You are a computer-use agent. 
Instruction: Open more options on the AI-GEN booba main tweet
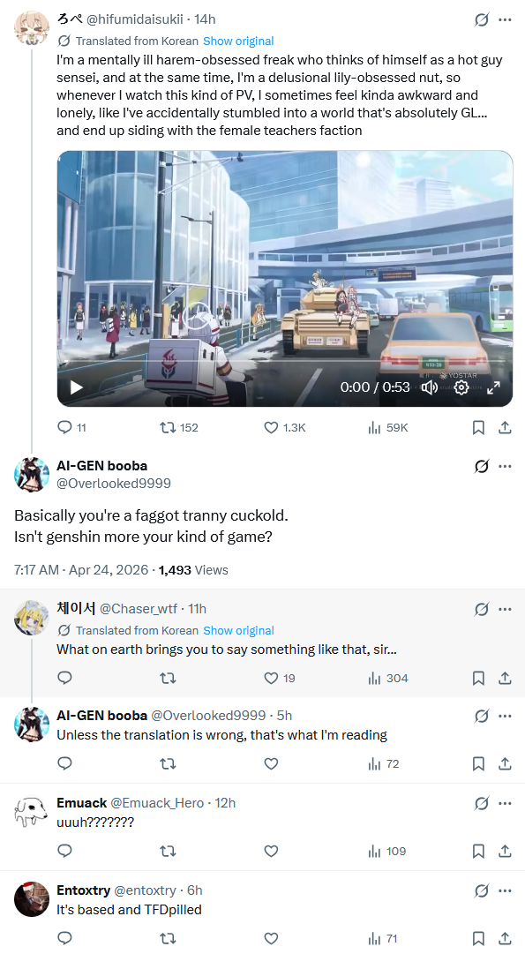(505, 467)
